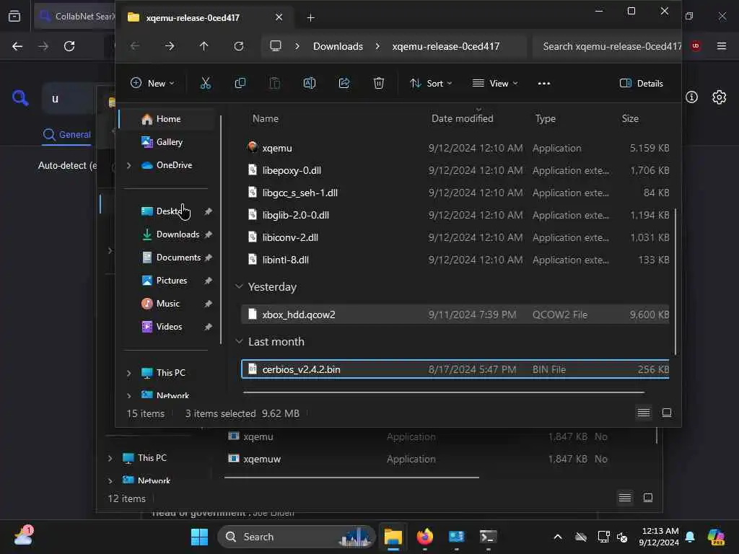Refresh the File Explorer folder
The width and height of the screenshot is (739, 554).
(239, 46)
